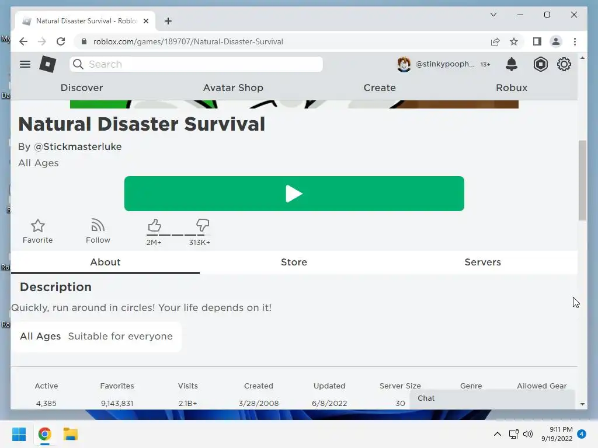View site information lock icon

click(x=84, y=41)
